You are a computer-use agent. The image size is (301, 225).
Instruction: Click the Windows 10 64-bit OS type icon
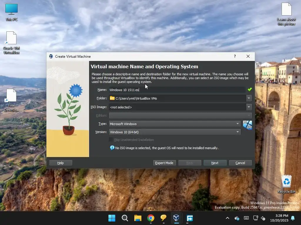pyautogui.click(x=247, y=125)
